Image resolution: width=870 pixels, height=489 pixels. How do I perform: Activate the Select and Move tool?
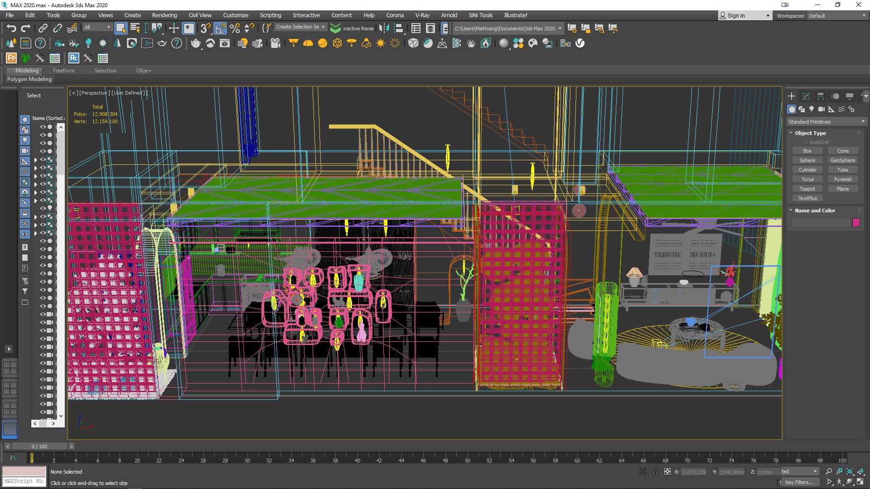pos(174,28)
